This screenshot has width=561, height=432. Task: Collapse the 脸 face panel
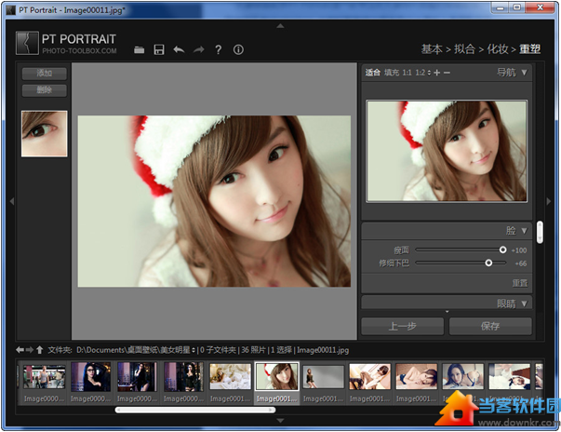click(x=524, y=230)
